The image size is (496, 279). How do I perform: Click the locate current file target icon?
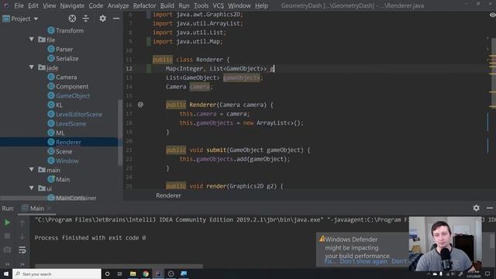tap(72, 19)
